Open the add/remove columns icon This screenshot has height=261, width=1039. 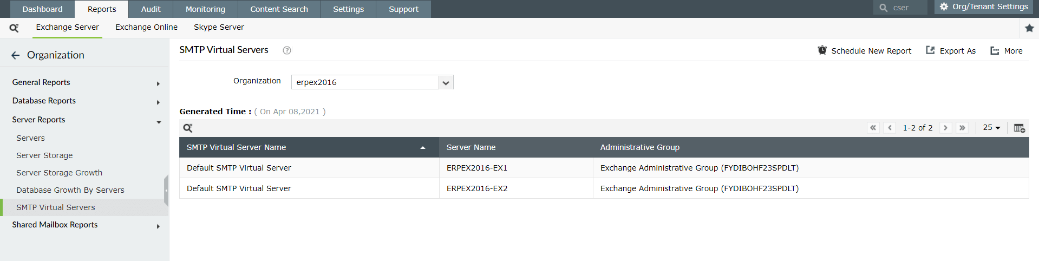coord(1019,128)
